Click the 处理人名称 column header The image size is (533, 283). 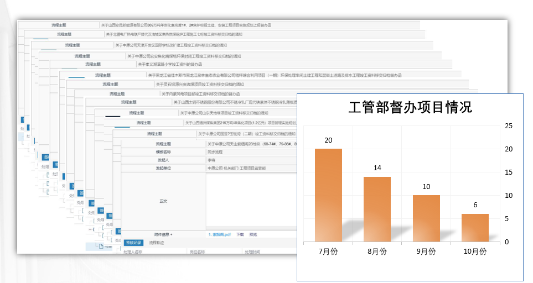[x=133, y=252]
